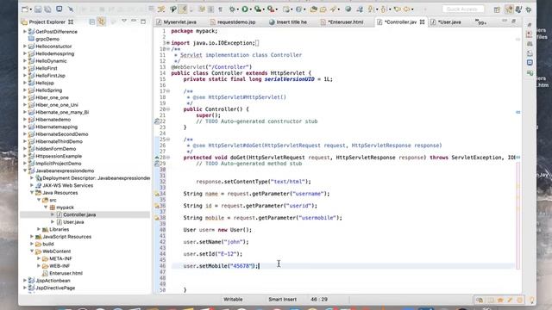The height and width of the screenshot is (310, 552).
Task: Select JAX-WS Web Services node
Action: 67,185
